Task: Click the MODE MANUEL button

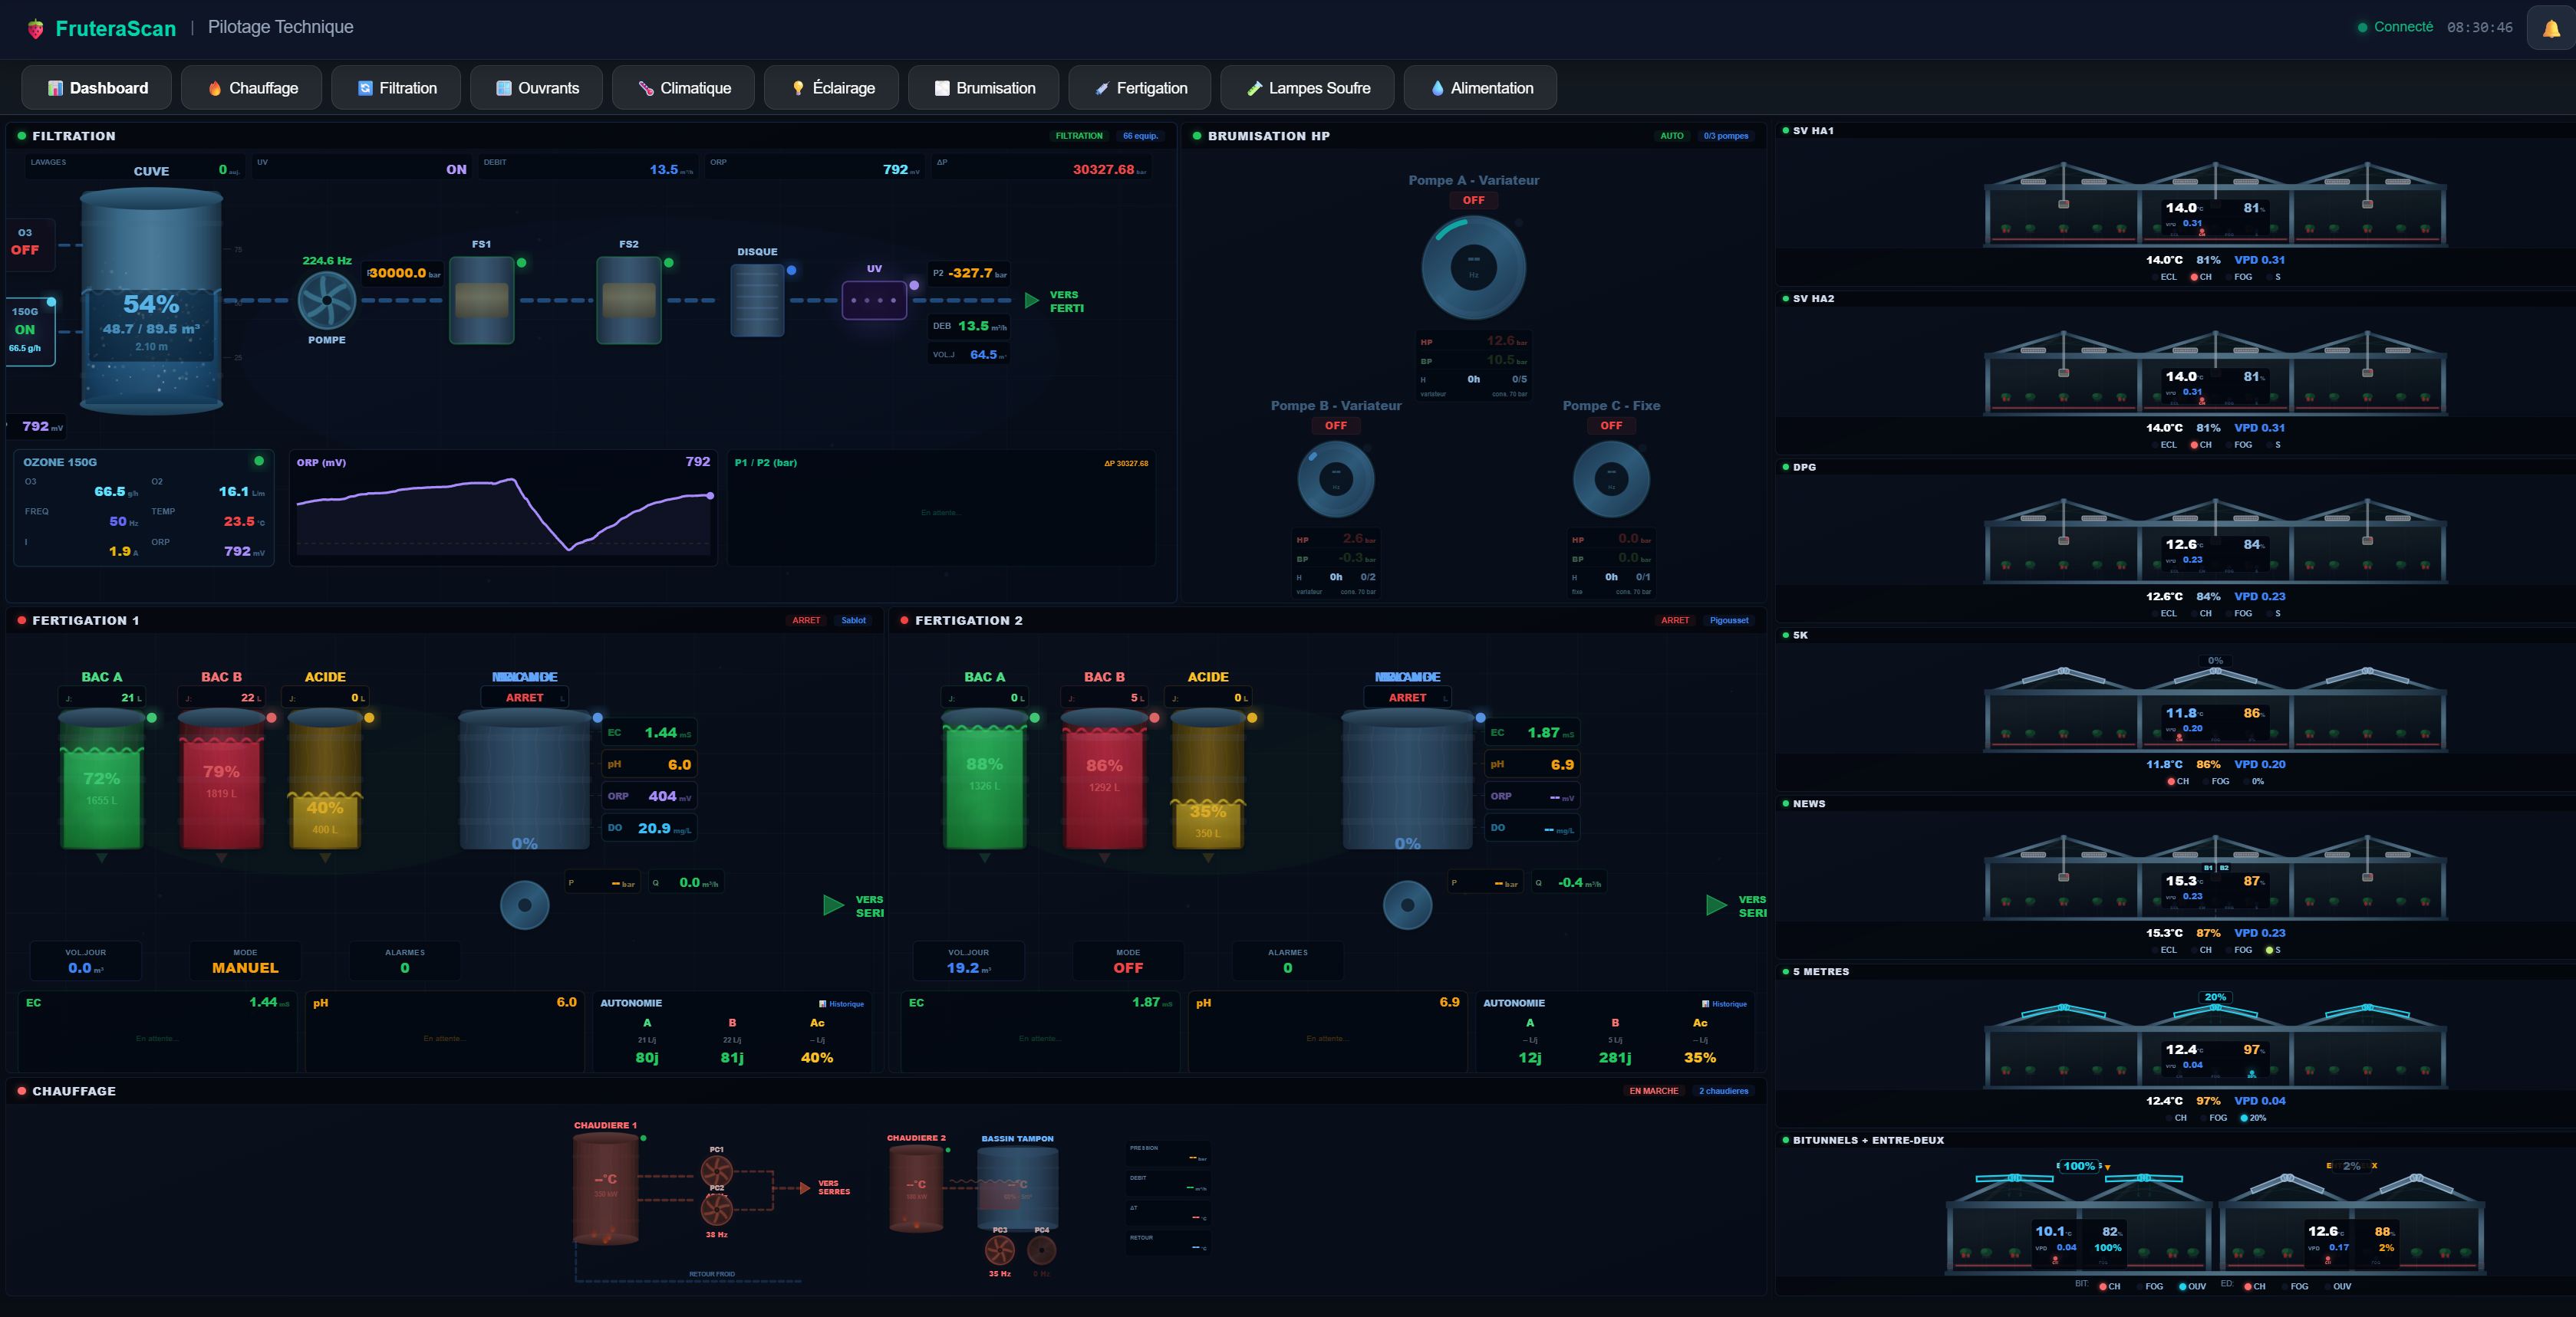Action: [x=245, y=961]
